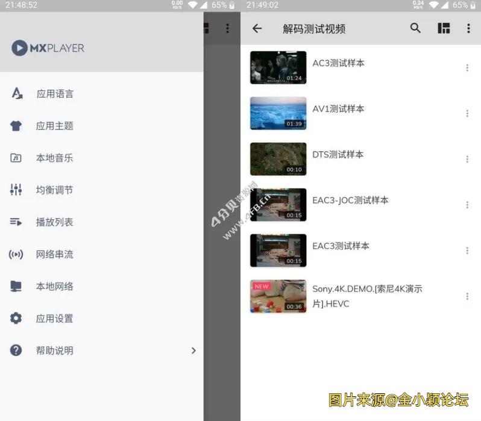The width and height of the screenshot is (481, 421).
Task: Tap the Wi-Fi icon in the right status bar
Action: pyautogui.click(x=433, y=5)
